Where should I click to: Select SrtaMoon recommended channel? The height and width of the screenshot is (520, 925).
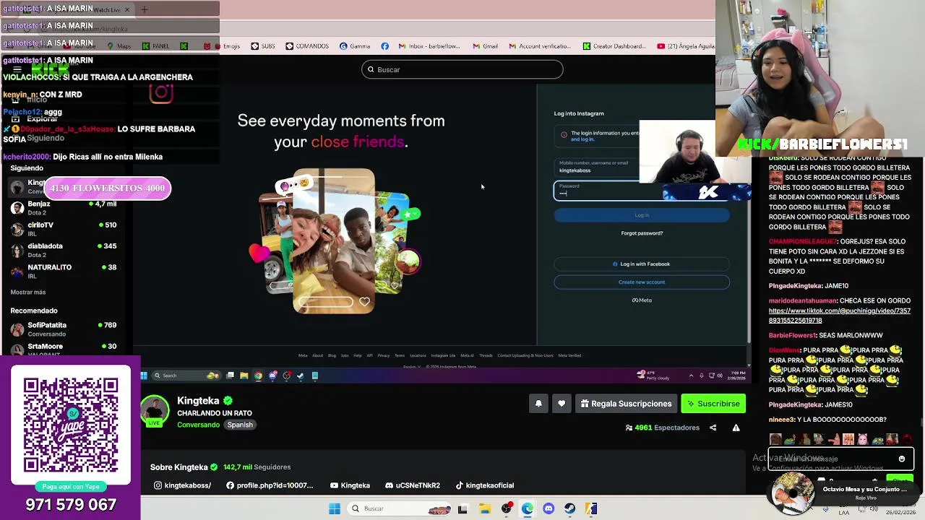click(64, 348)
